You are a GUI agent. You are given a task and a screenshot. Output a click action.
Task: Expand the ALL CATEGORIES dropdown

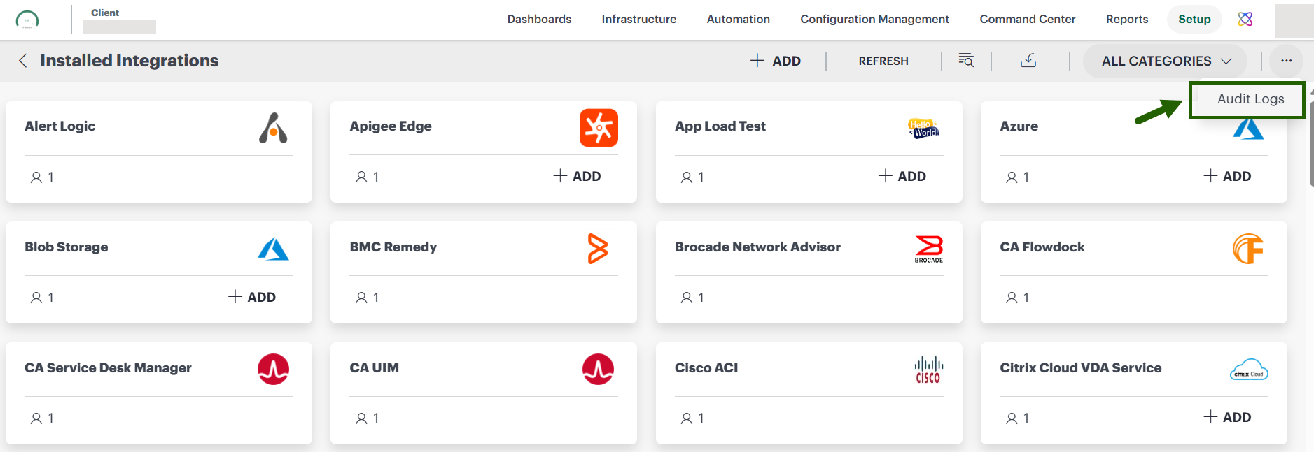point(1165,61)
